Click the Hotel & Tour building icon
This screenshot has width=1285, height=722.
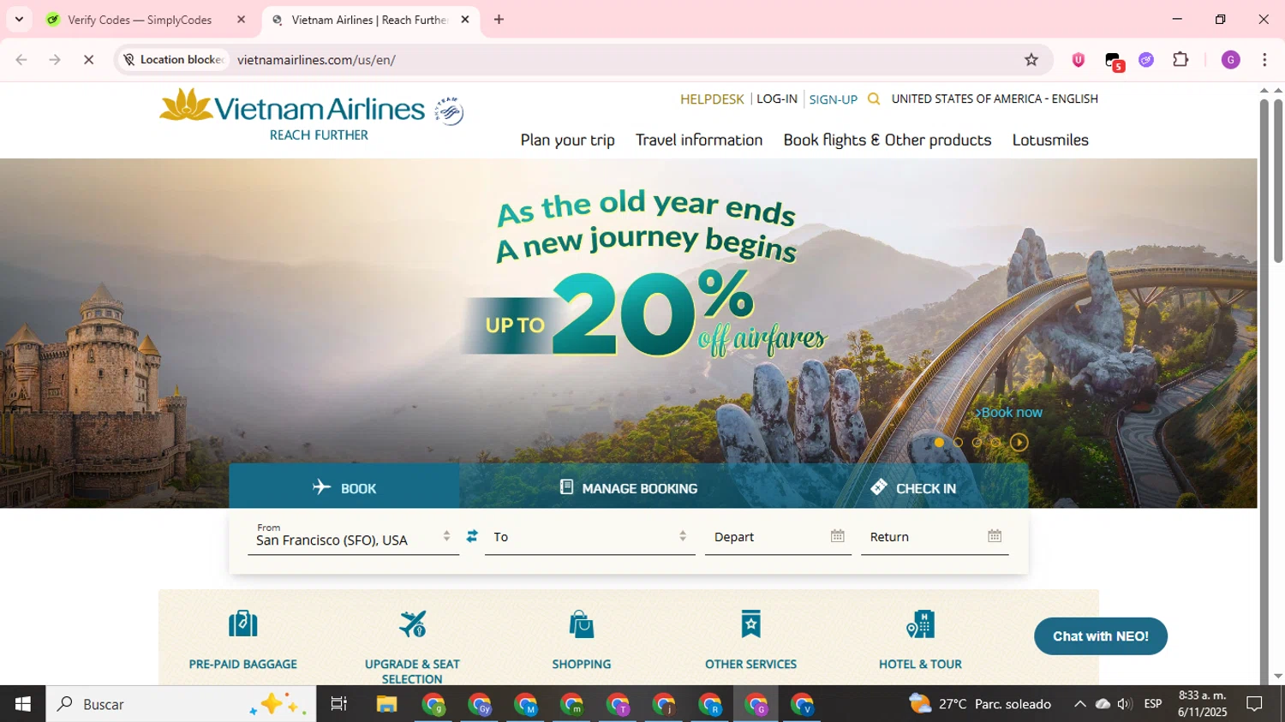pyautogui.click(x=920, y=624)
